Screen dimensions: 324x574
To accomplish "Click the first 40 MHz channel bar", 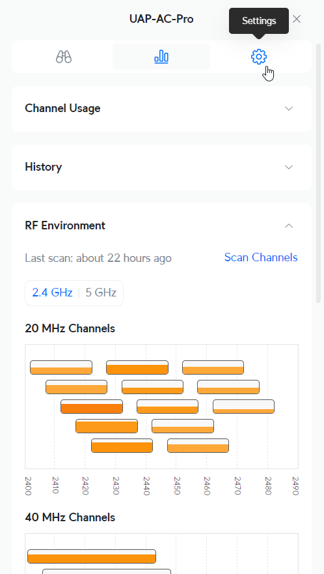I will pos(92,556).
